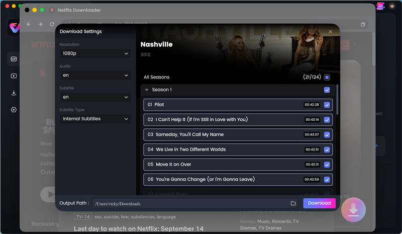Viewport: 402px width, 234px height.
Task: Toggle the All Seasons select-all checkbox
Action: pos(327,77)
